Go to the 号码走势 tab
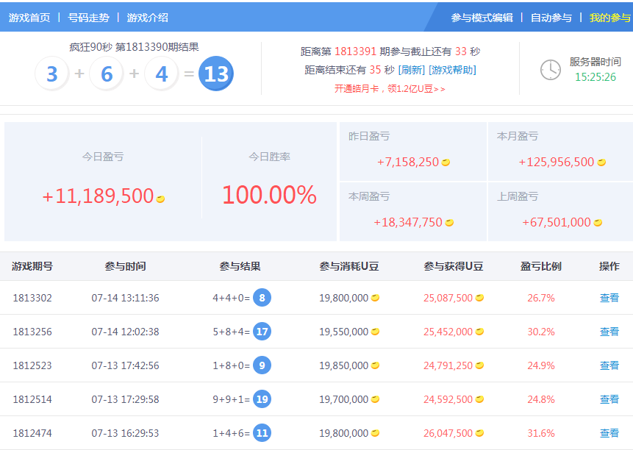633x450 pixels. tap(88, 18)
